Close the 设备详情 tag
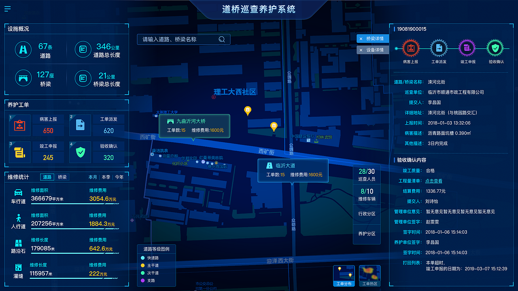The height and width of the screenshot is (291, 518). pos(361,50)
